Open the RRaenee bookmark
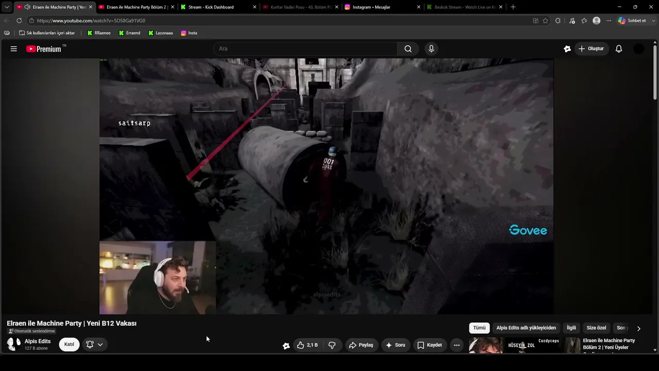Image resolution: width=659 pixels, height=371 pixels. 99,33
